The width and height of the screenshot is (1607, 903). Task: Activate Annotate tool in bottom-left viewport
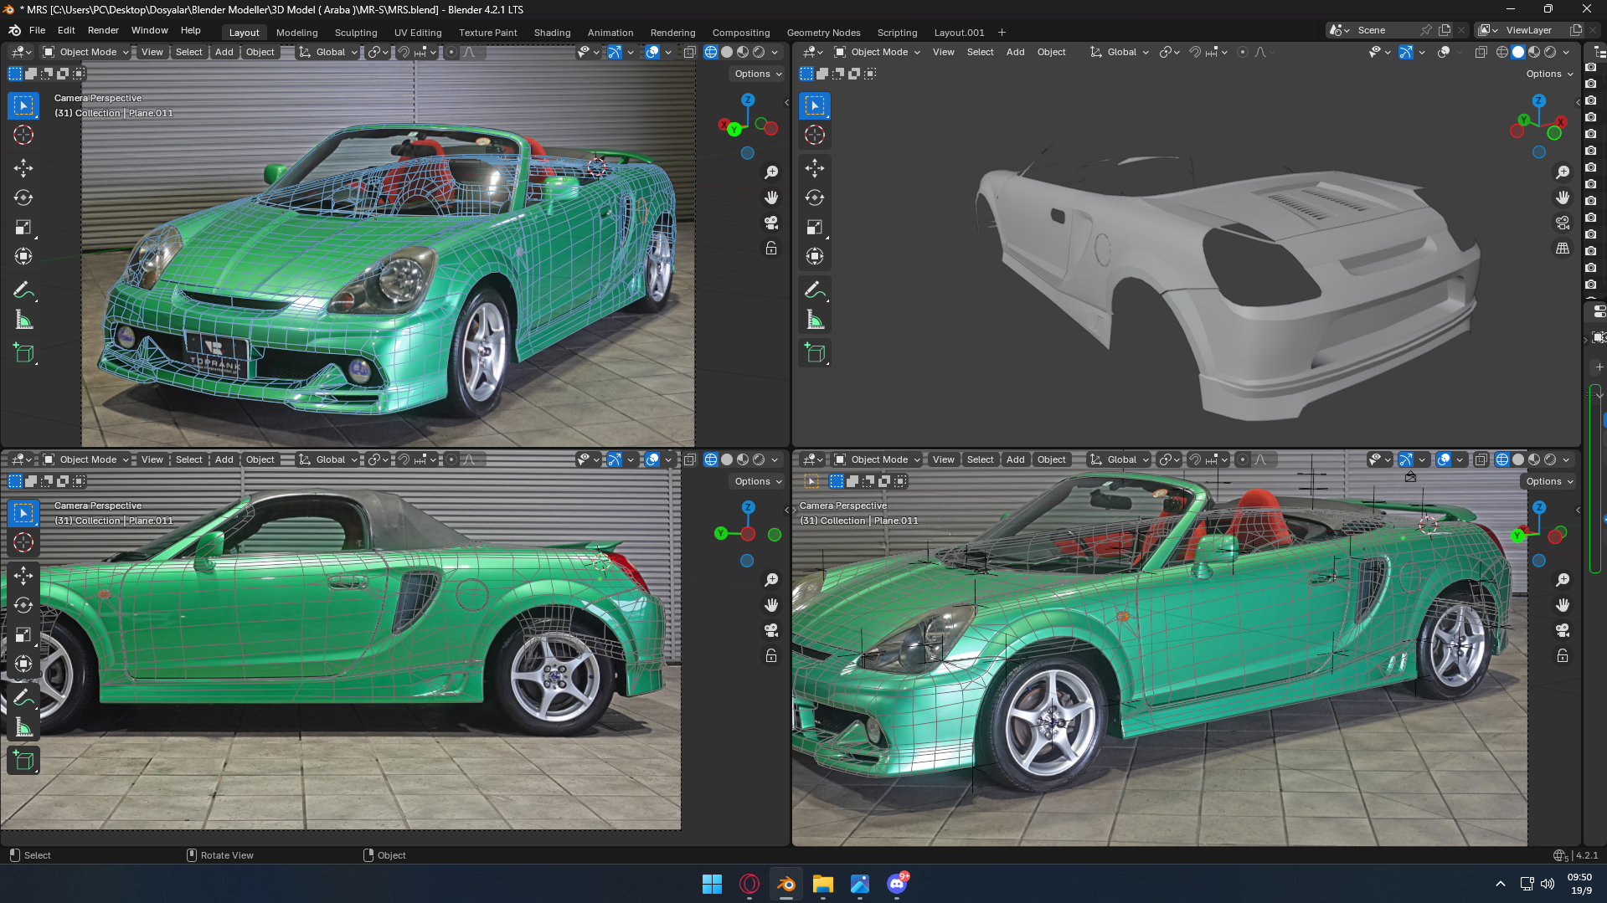pos(23,697)
